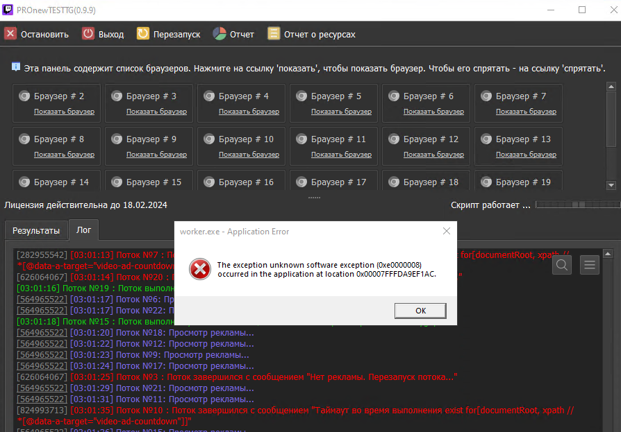This screenshot has height=432, width=621.
Task: Click the red Остановить stop icon
Action: (10, 34)
